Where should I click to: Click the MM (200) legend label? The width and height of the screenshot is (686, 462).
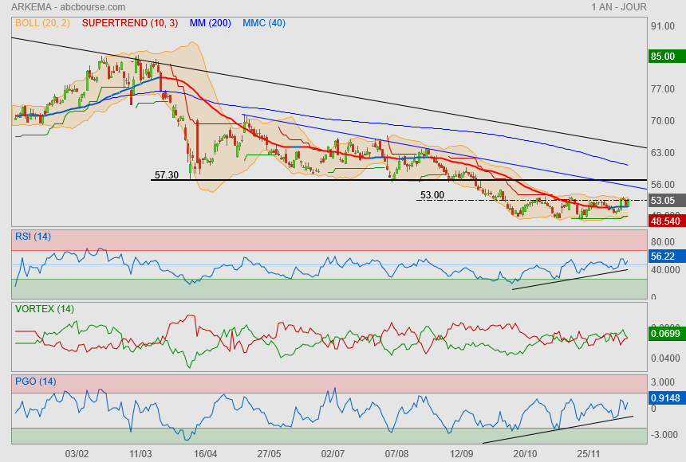point(210,23)
